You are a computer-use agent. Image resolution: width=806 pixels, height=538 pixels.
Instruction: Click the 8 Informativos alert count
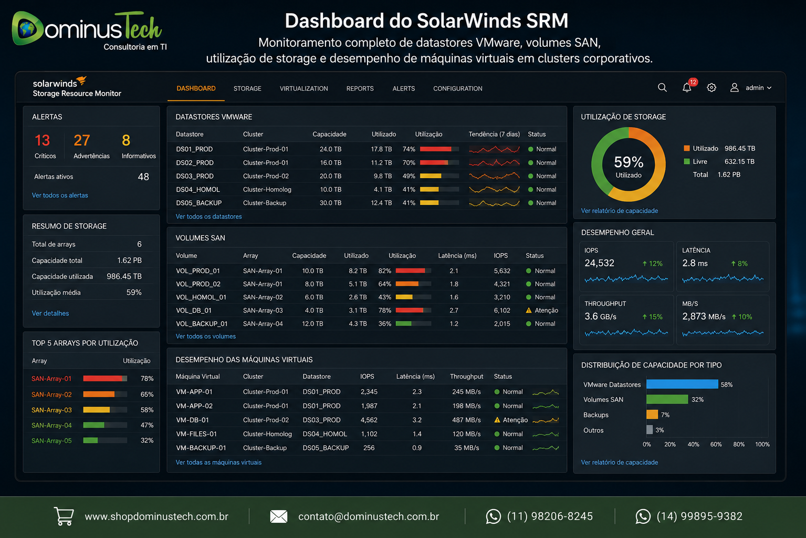coord(126,140)
